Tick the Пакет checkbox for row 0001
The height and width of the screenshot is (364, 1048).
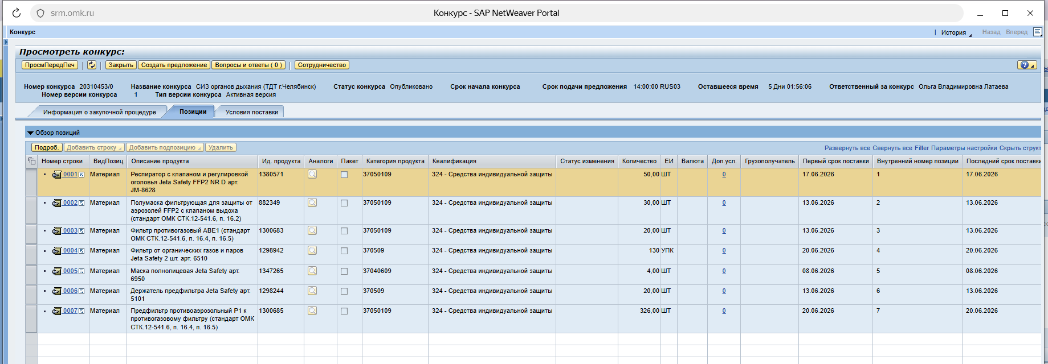point(344,175)
